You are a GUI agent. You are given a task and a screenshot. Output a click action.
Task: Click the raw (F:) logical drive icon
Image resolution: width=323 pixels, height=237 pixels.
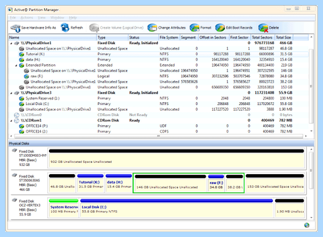(x=26, y=76)
